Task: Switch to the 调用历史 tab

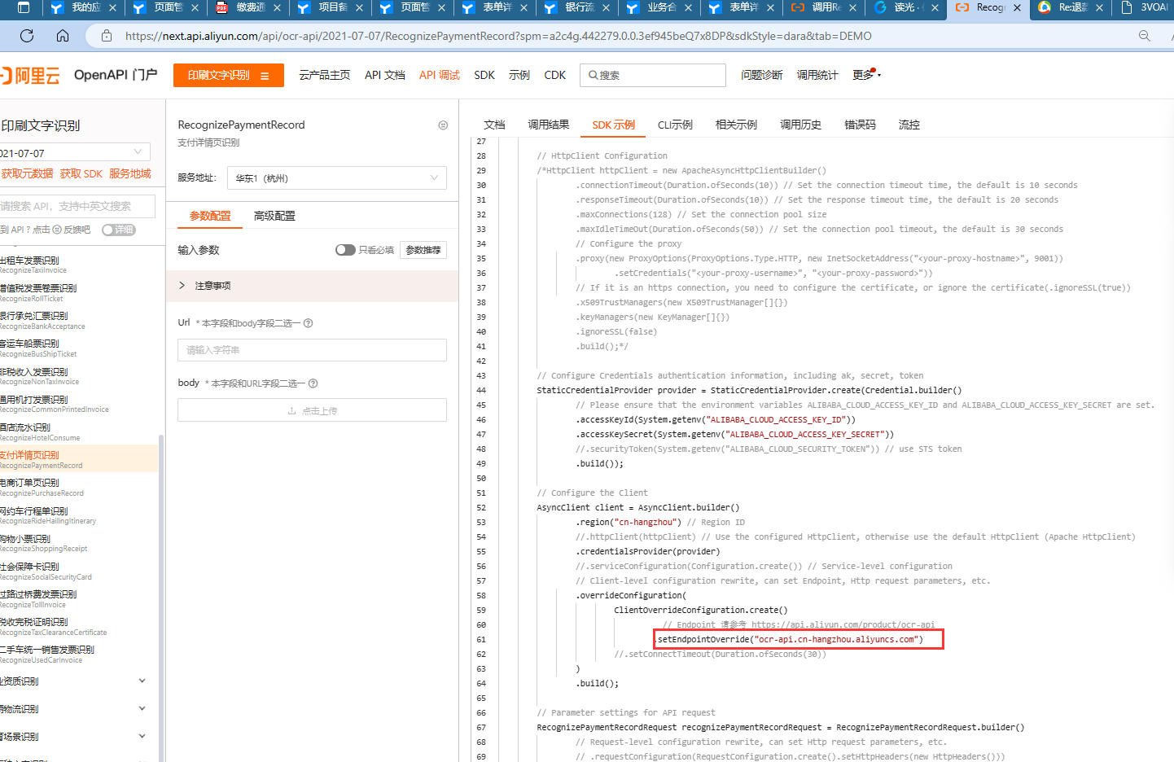Action: [x=800, y=125]
